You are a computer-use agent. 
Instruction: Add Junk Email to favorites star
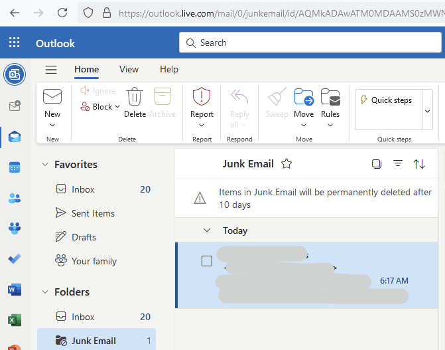coord(286,164)
